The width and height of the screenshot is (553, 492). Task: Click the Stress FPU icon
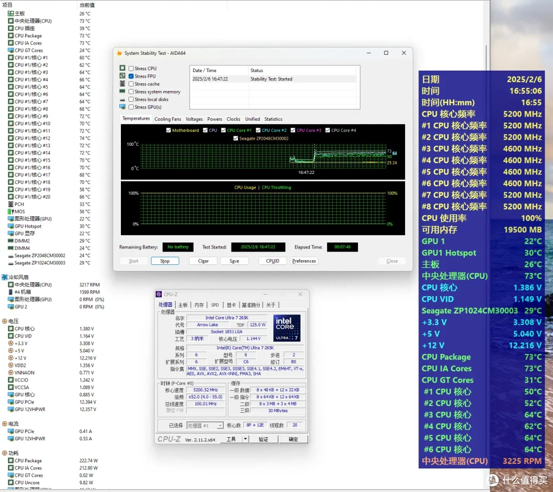coord(122,76)
